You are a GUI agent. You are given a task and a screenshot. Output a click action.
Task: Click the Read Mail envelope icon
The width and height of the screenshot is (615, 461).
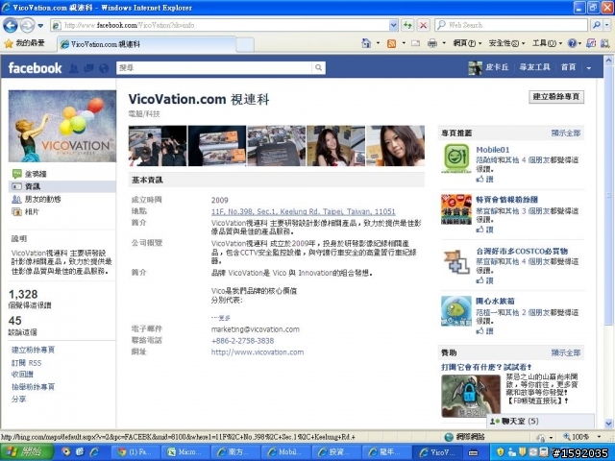point(416,43)
